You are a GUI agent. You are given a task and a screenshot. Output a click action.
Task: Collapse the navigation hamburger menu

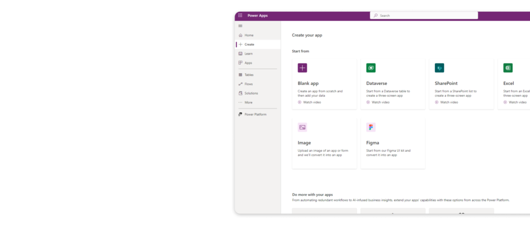coord(240,26)
